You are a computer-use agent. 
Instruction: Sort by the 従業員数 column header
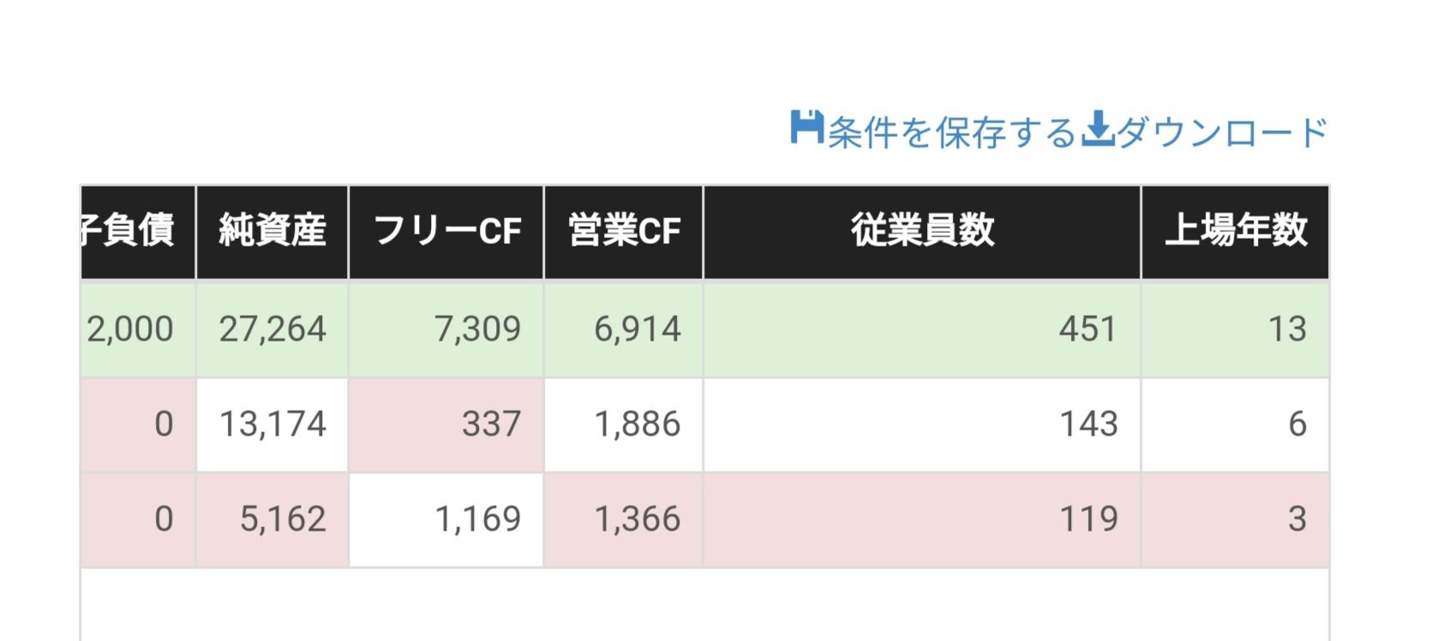[x=922, y=232]
